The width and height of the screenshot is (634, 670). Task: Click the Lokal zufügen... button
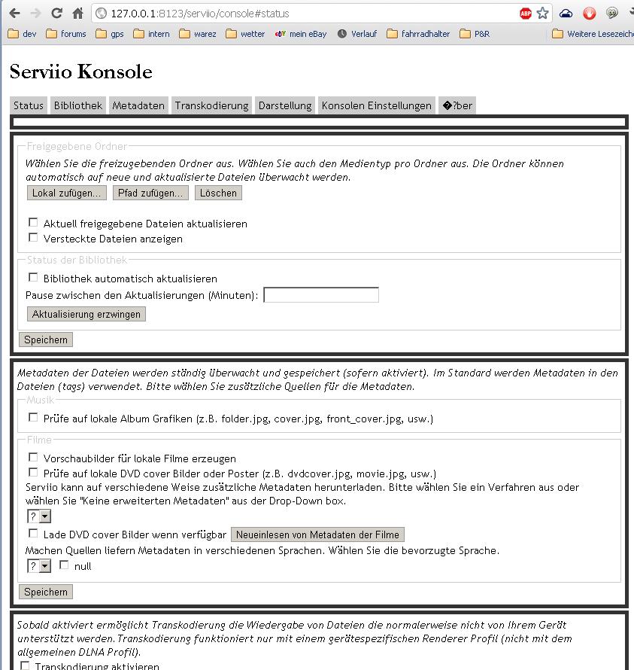(x=67, y=193)
